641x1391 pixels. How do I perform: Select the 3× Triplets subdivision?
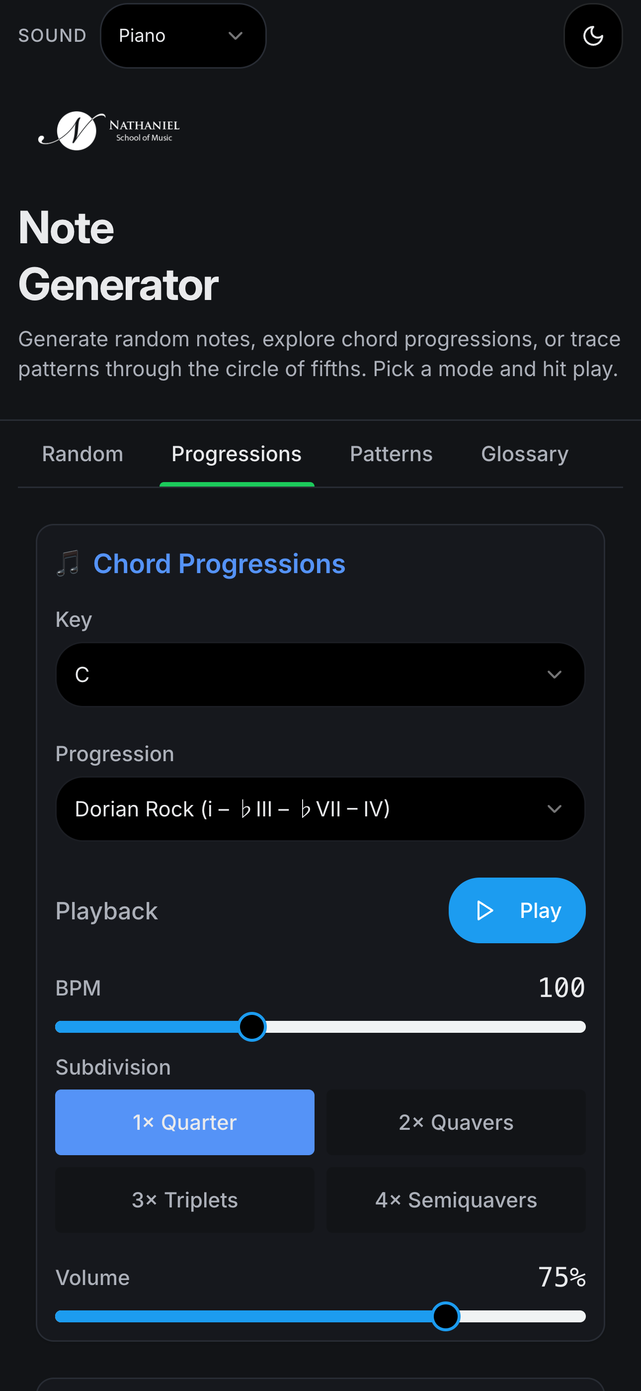point(184,1200)
